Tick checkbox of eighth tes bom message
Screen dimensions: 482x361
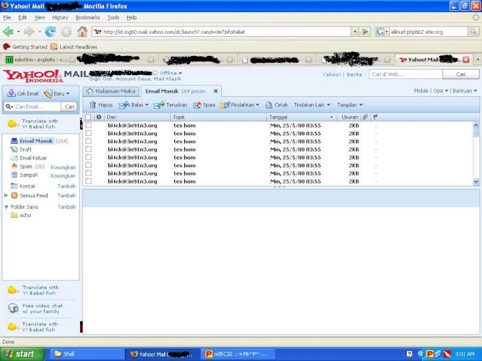pyautogui.click(x=89, y=181)
